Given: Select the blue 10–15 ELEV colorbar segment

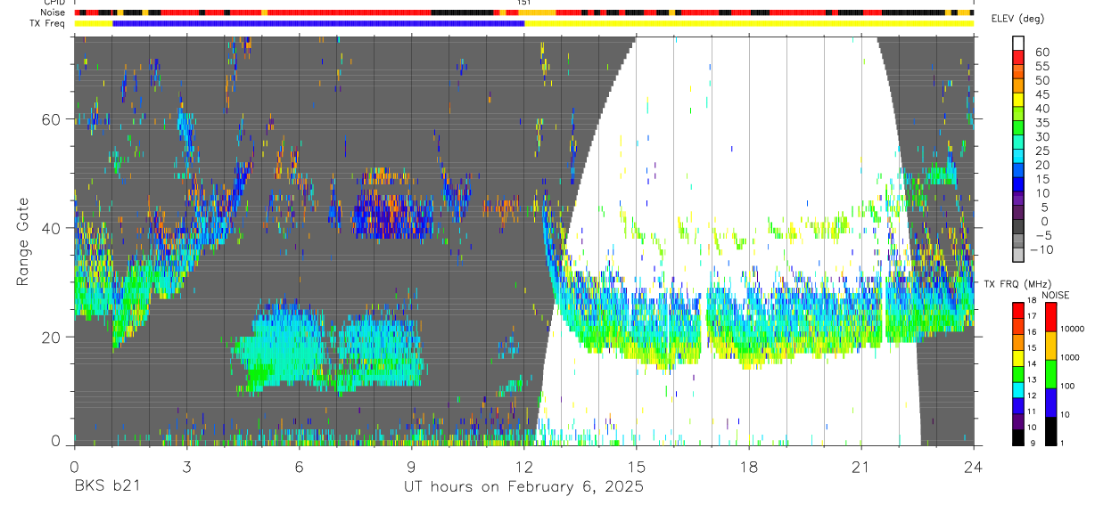Looking at the screenshot, I should [1018, 186].
